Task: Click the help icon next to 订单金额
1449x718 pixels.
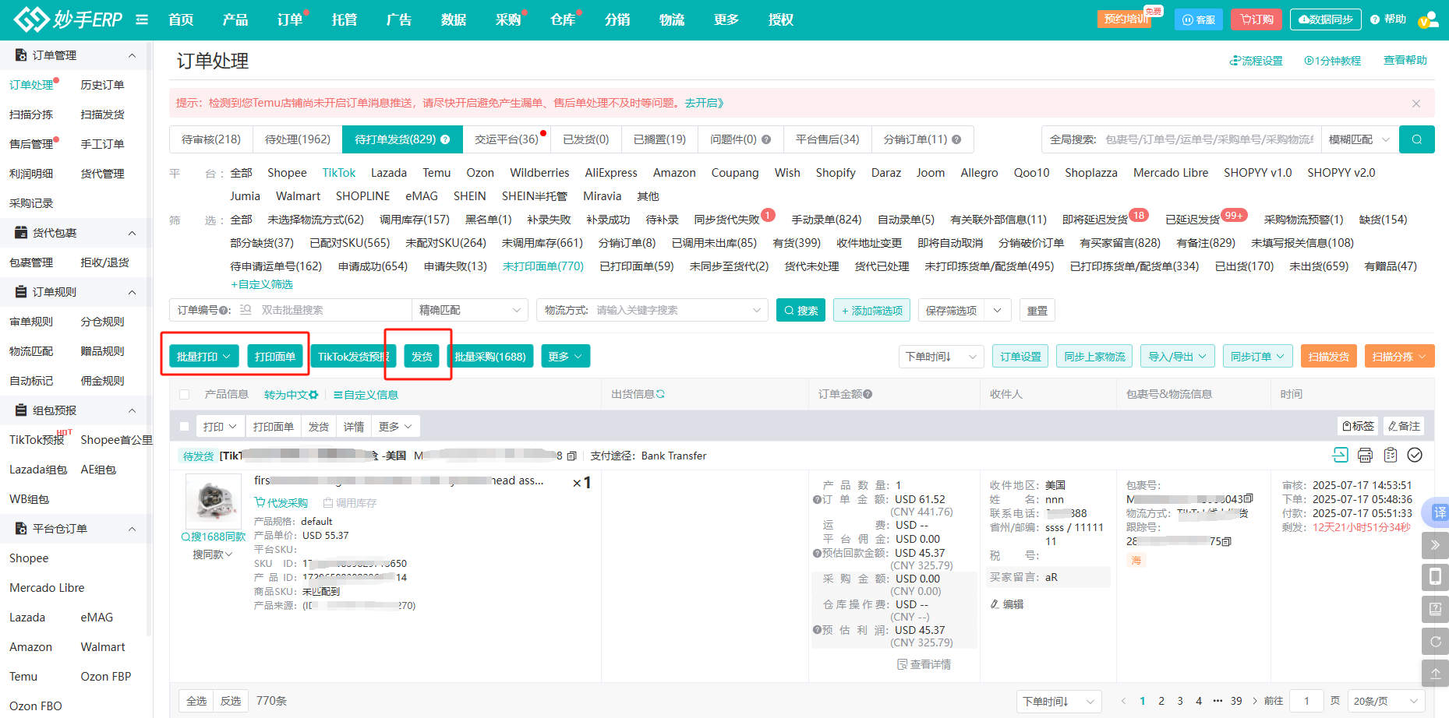Action: point(868,394)
